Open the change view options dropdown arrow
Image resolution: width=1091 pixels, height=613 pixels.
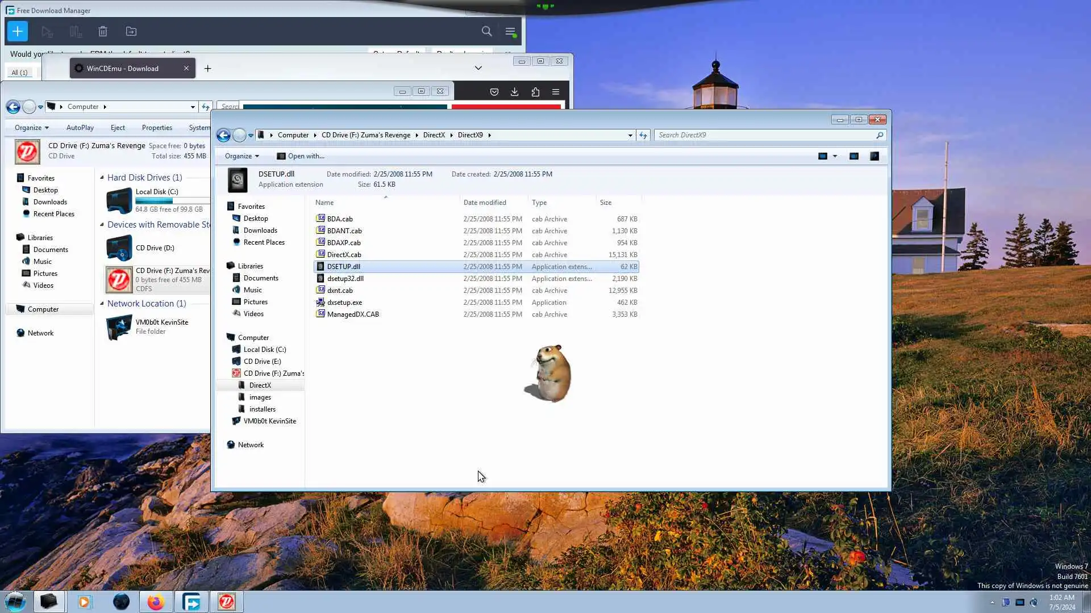[835, 156]
